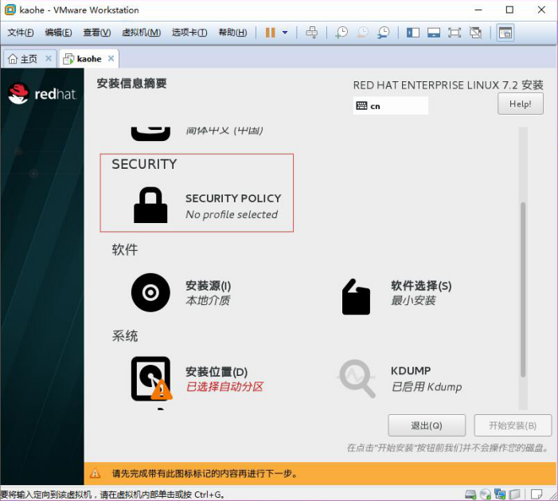Click the revert to snapshot icon
Viewport: 558px width, 501px height.
(363, 33)
